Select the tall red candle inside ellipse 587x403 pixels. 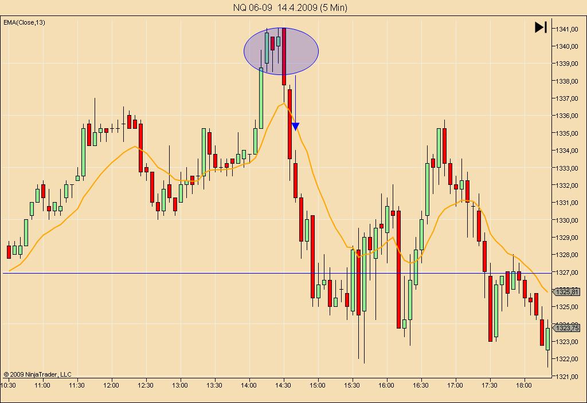[284, 57]
